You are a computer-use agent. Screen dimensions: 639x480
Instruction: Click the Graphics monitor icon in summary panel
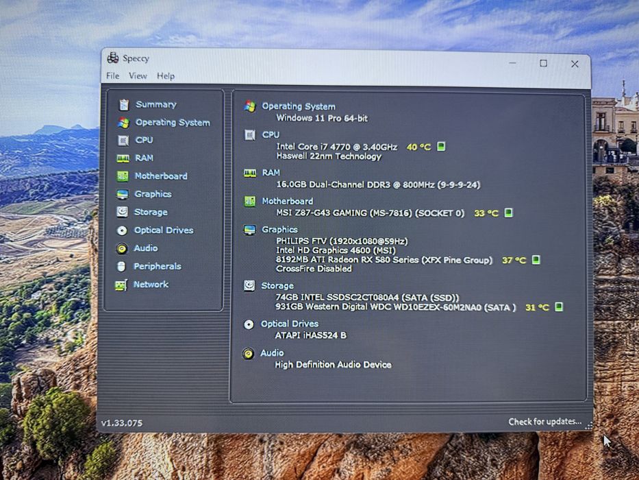[x=249, y=230]
